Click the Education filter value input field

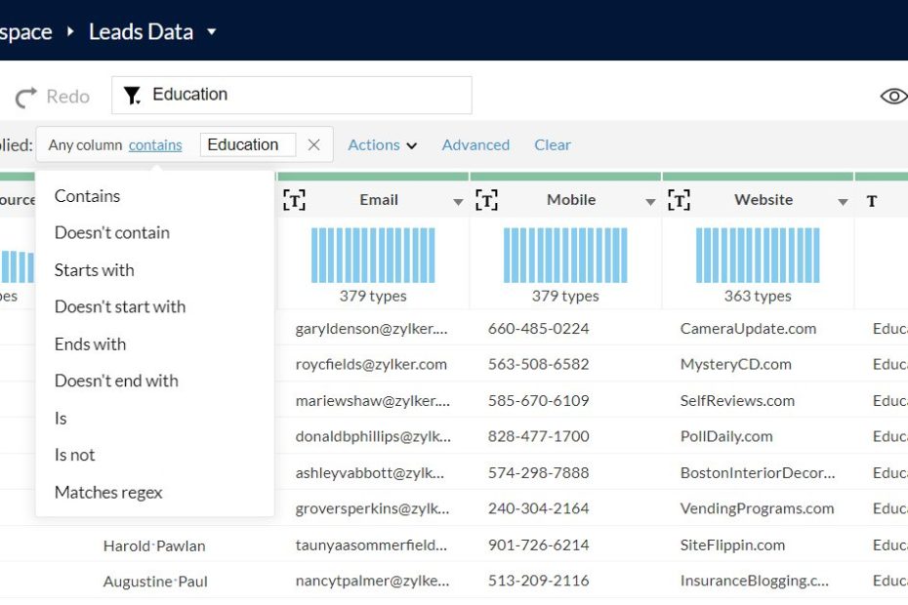click(x=247, y=144)
